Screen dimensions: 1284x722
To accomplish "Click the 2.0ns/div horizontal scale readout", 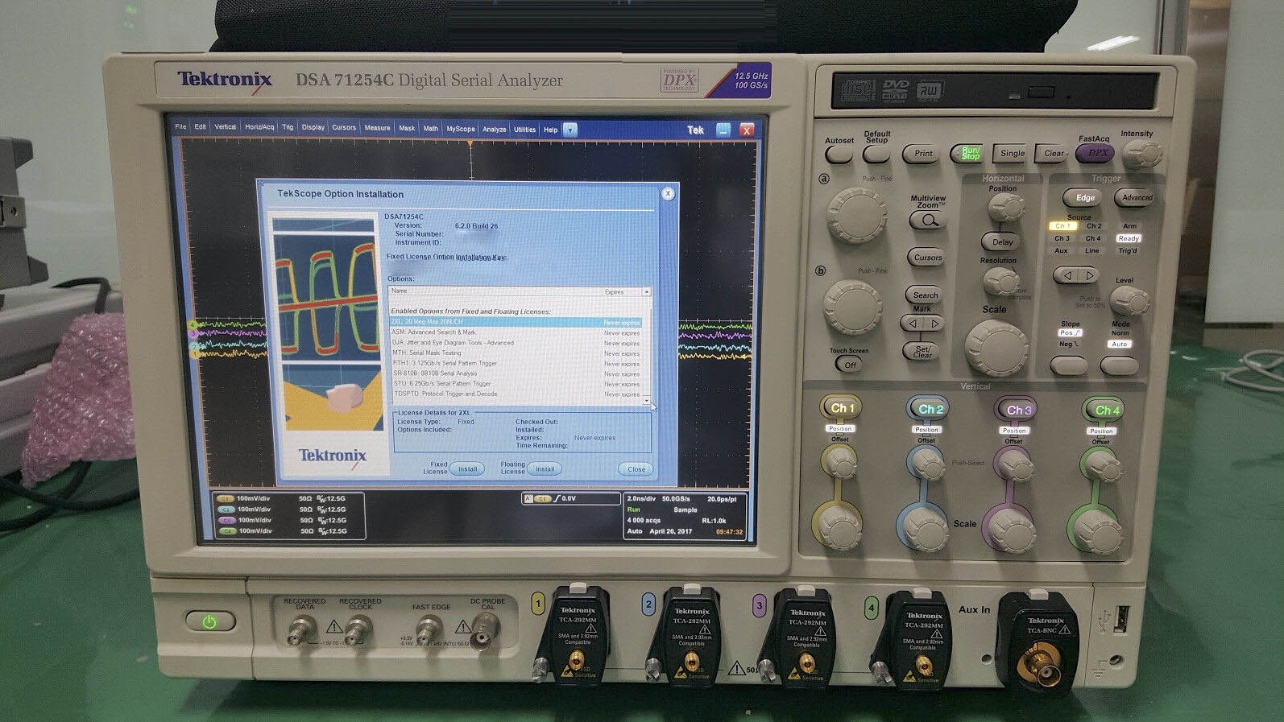I will pyautogui.click(x=640, y=499).
